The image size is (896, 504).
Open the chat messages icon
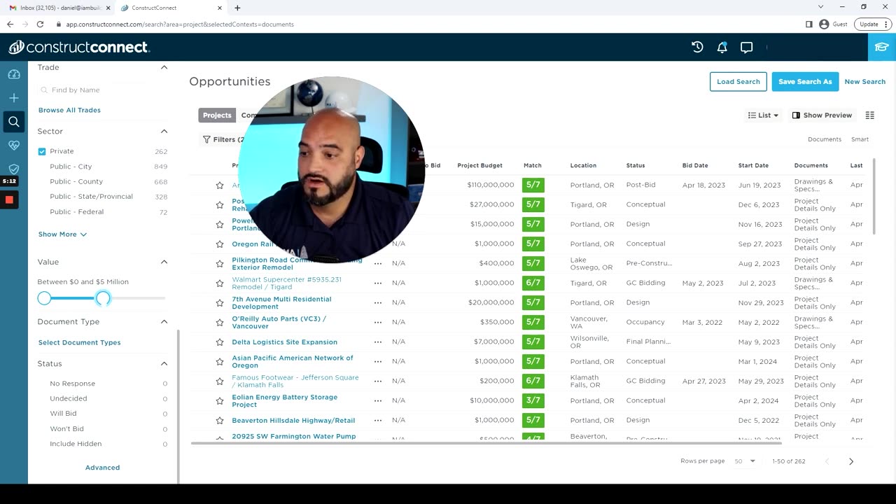pos(746,48)
